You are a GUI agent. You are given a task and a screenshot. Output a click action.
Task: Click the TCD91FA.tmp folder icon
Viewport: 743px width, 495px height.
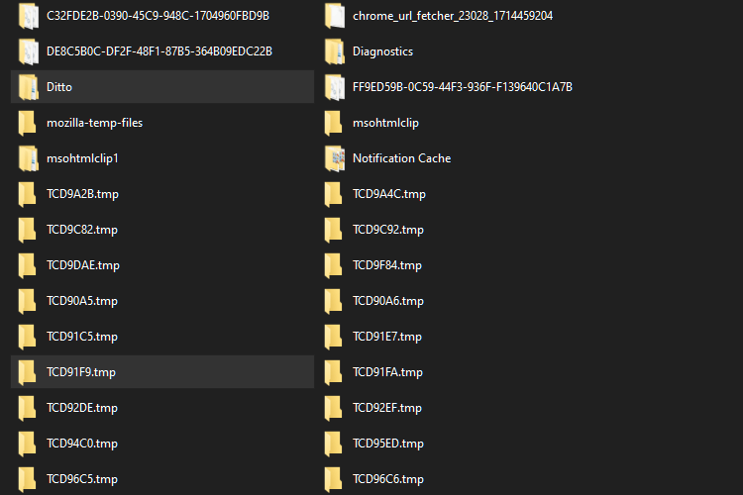pyautogui.click(x=334, y=372)
